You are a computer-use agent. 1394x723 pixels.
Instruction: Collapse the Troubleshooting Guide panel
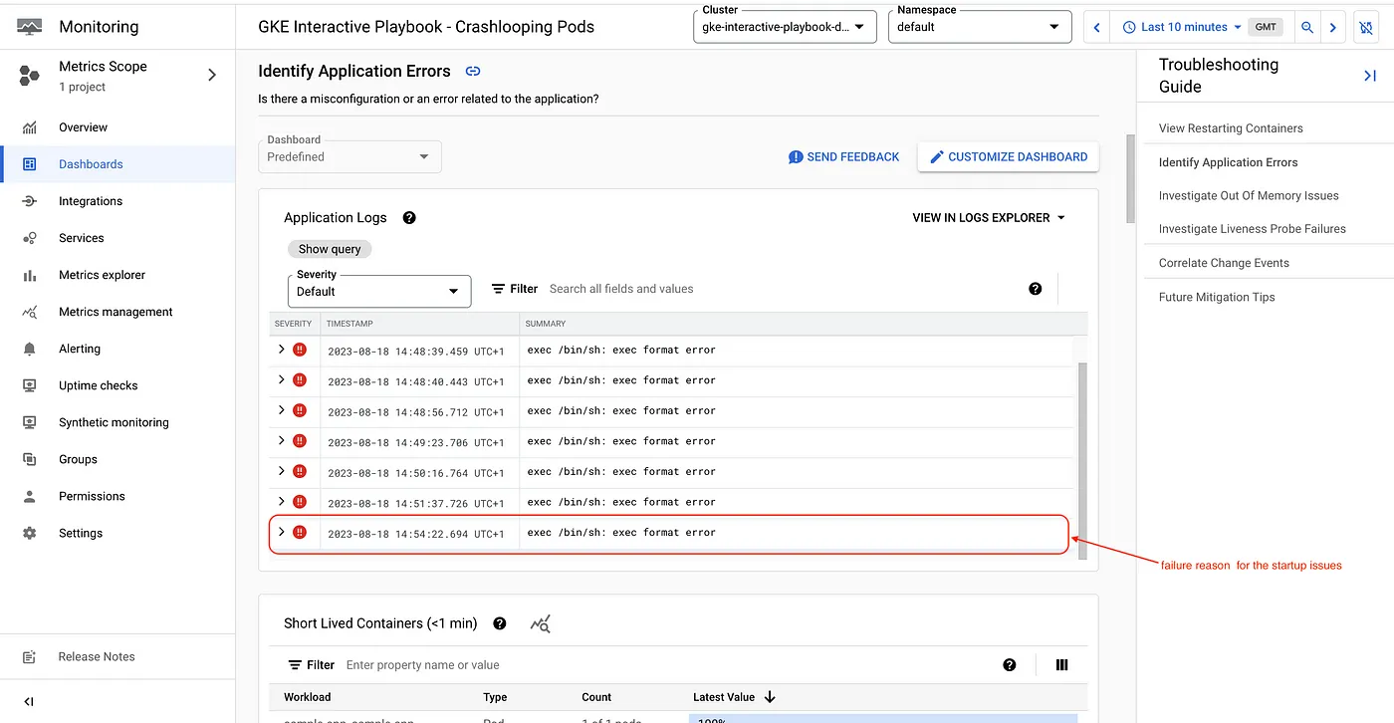(x=1370, y=76)
